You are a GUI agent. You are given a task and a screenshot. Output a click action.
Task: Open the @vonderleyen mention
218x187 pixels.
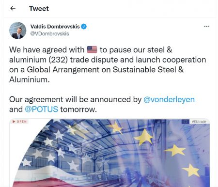click(x=169, y=99)
